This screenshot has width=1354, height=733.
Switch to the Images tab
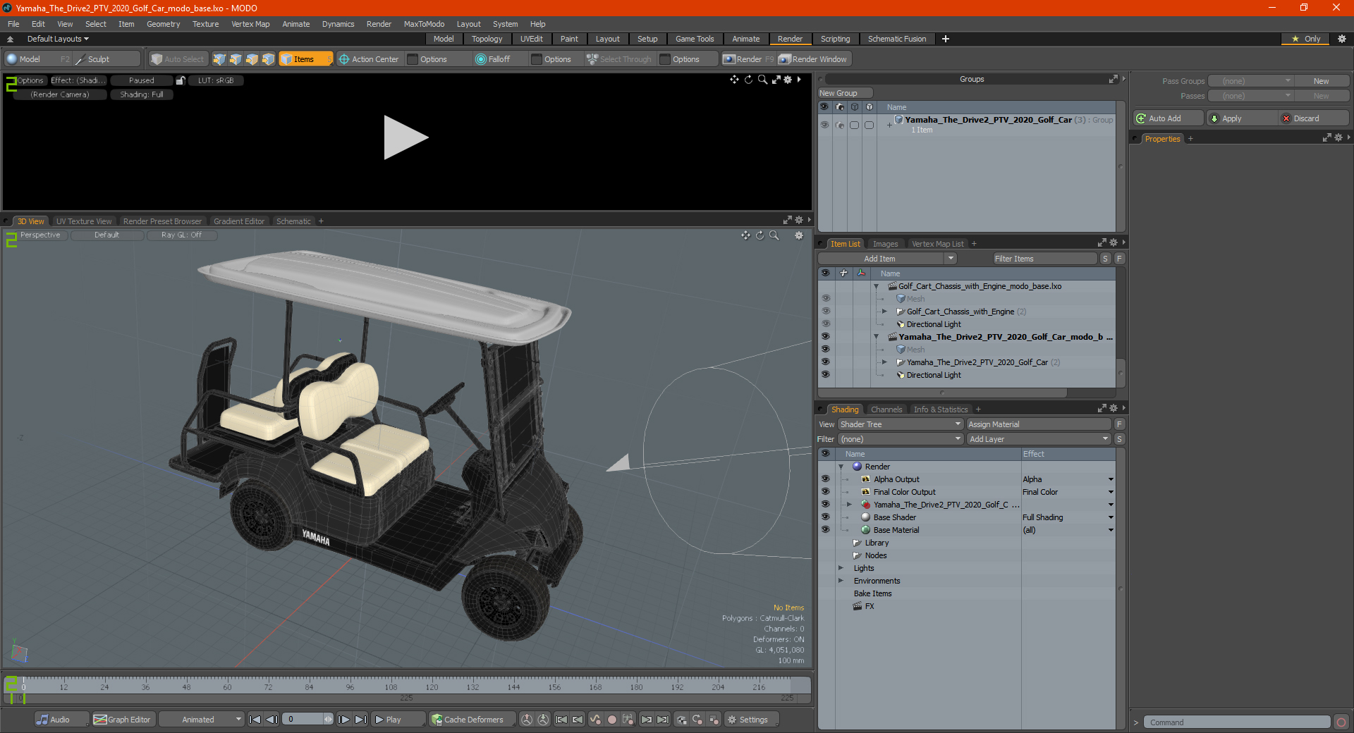[x=885, y=244]
